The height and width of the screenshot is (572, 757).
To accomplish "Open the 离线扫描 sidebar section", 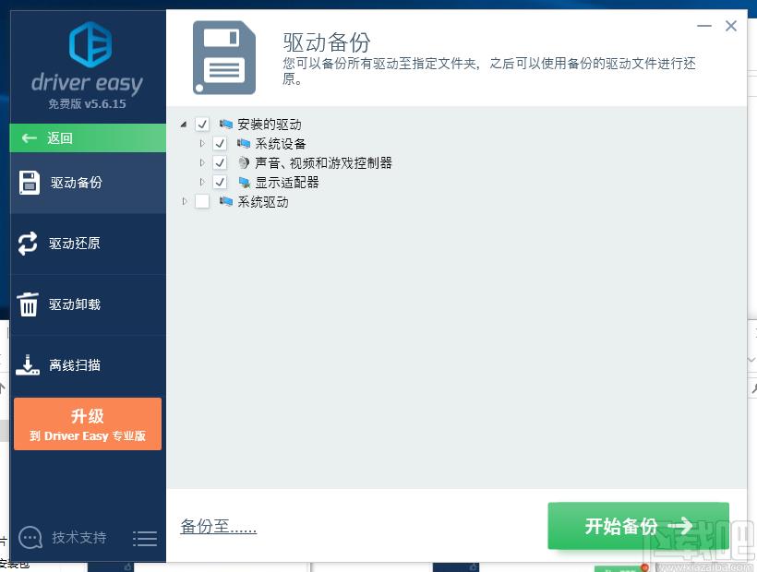I will coord(88,365).
